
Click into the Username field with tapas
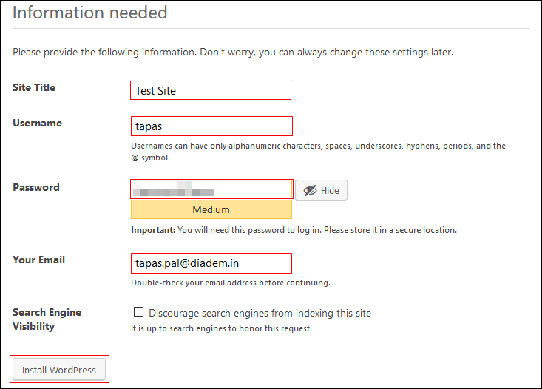click(x=211, y=126)
